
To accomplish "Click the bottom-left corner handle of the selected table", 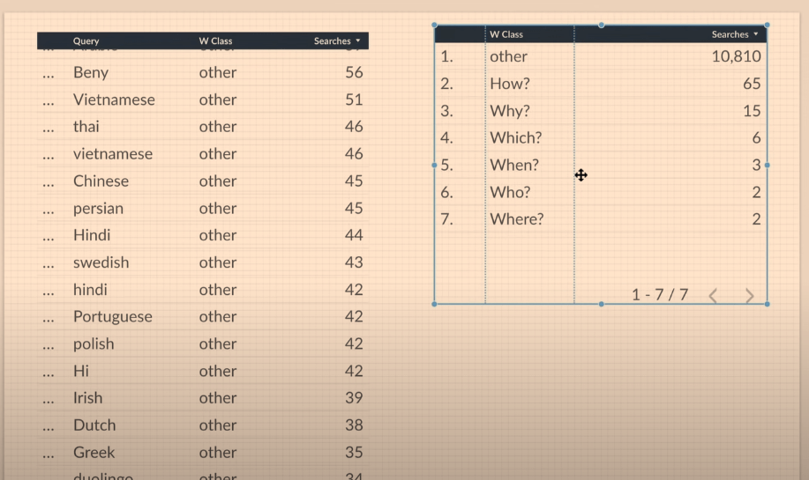I will click(x=434, y=304).
